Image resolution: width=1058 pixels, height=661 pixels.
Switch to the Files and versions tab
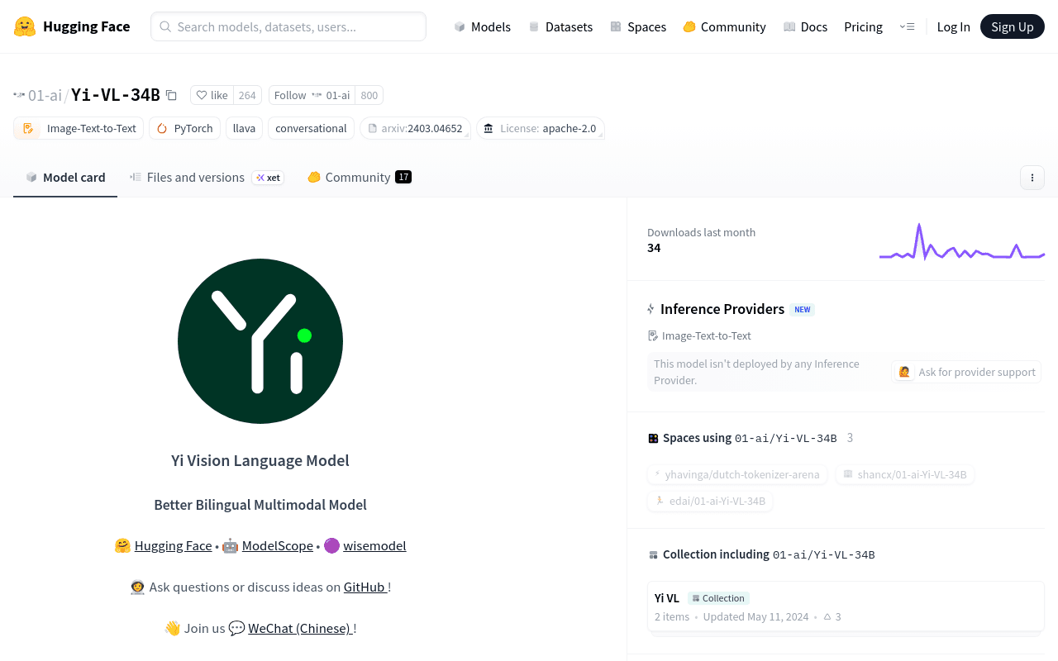(207, 177)
